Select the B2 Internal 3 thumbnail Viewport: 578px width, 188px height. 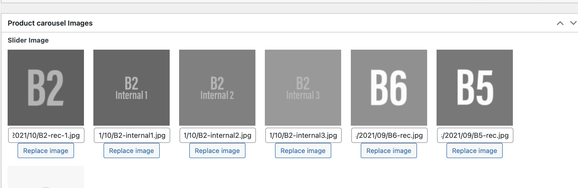pos(303,88)
